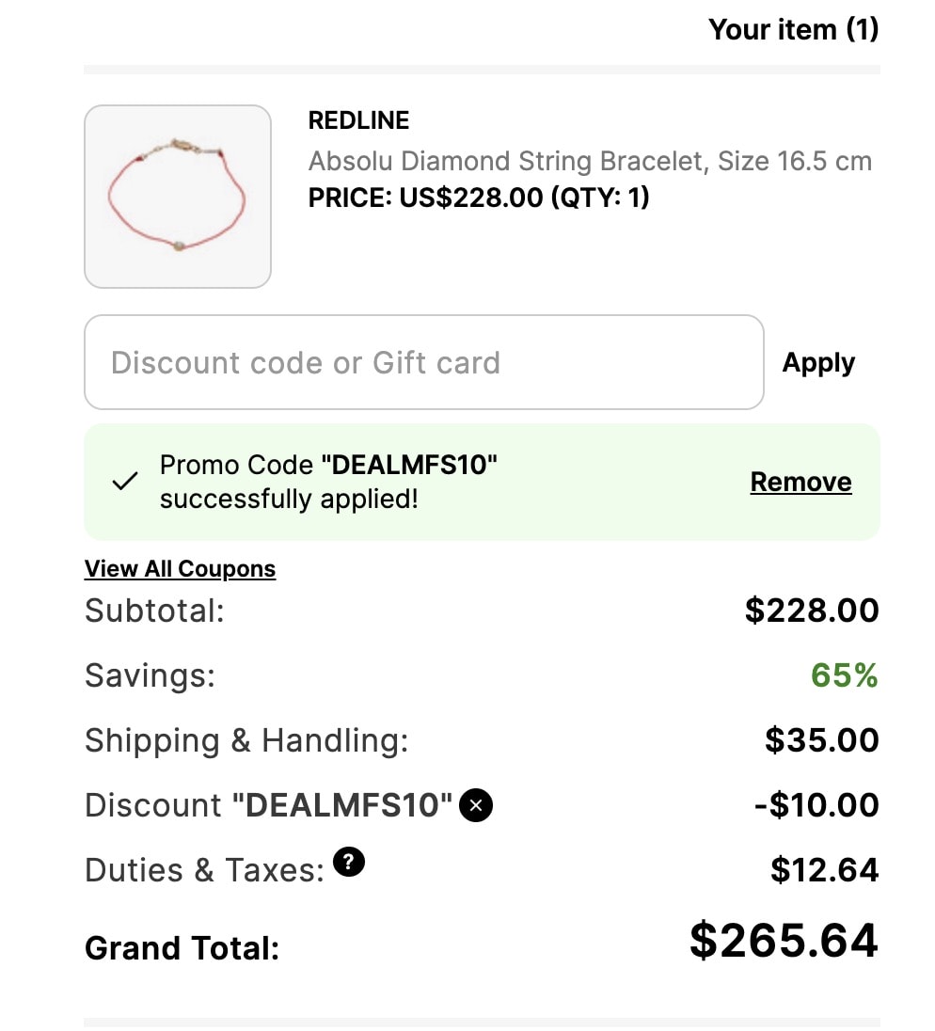Screen dimensions: 935x1031
Task: Click the Discount "DEALMFS10" label
Action: coord(269,805)
